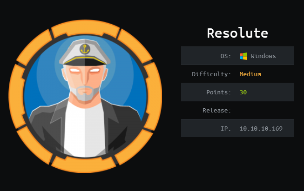Image resolution: width=304 pixels, height=191 pixels.
Task: Click the Difficulty label
Action: [x=211, y=74]
